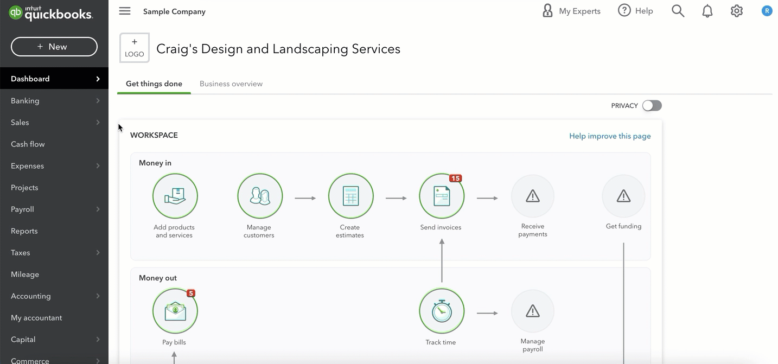Open the settings gear icon
The height and width of the screenshot is (364, 778).
coord(736,11)
